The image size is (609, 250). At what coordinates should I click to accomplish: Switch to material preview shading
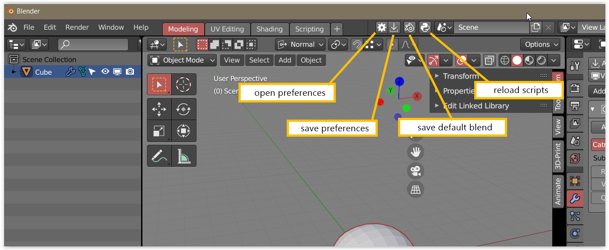pos(529,60)
